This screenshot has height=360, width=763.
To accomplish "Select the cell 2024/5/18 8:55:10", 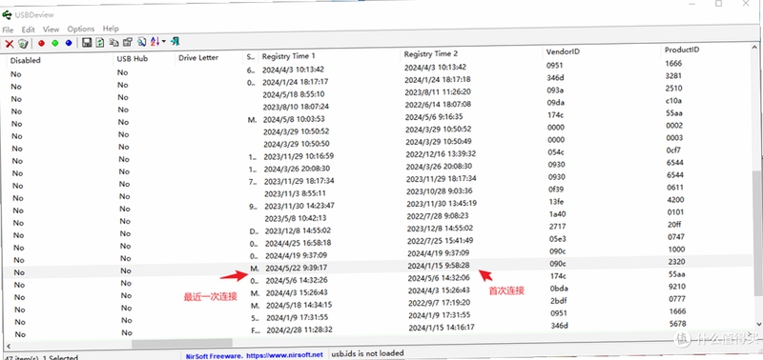I will pyautogui.click(x=294, y=93).
